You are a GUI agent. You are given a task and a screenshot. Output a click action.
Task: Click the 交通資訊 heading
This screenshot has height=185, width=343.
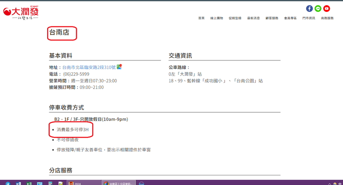[180, 56]
